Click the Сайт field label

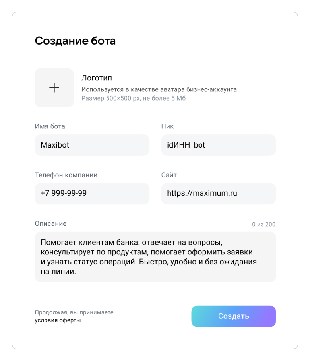click(x=169, y=175)
